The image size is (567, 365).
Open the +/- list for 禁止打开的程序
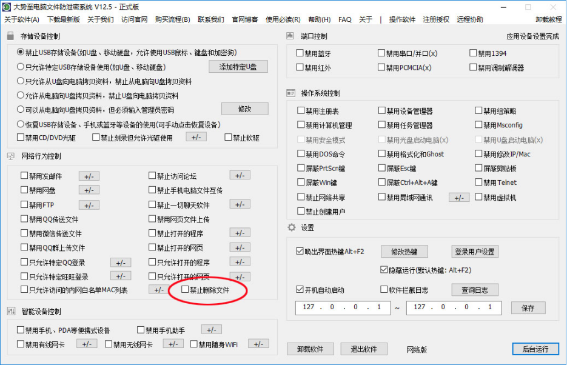point(240,233)
